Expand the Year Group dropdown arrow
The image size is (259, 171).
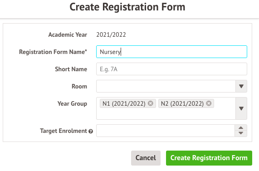pos(241,108)
